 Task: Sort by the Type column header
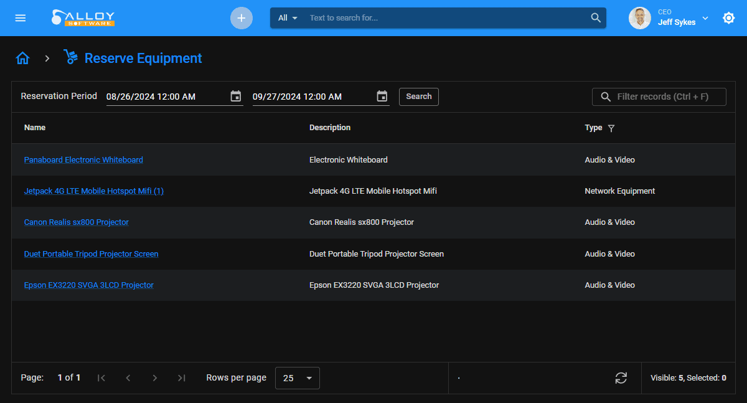(x=593, y=128)
